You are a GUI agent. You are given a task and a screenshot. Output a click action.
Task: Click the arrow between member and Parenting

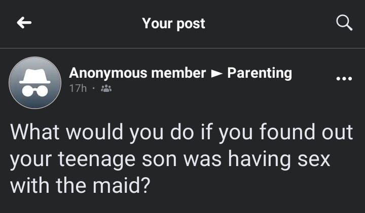216,74
